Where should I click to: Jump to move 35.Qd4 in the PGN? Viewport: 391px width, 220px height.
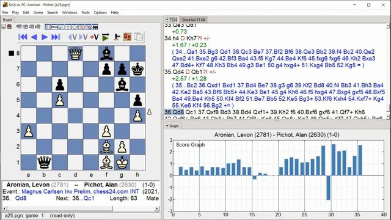(x=174, y=72)
